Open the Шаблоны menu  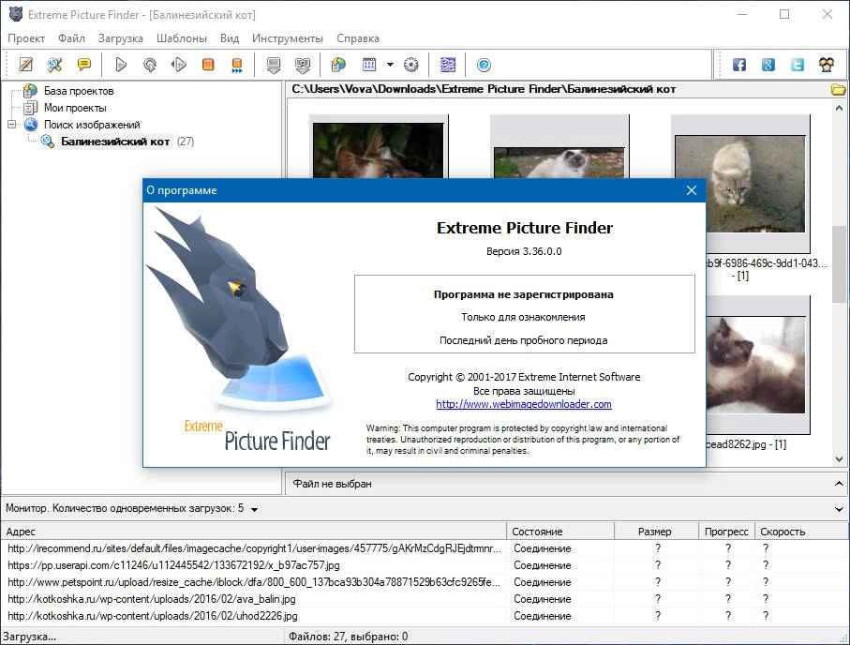[182, 38]
